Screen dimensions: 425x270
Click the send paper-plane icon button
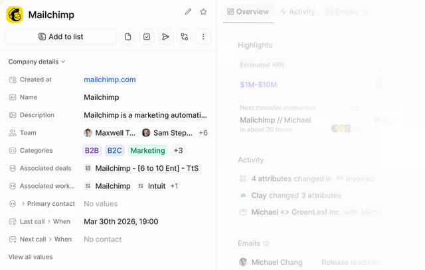click(x=165, y=36)
